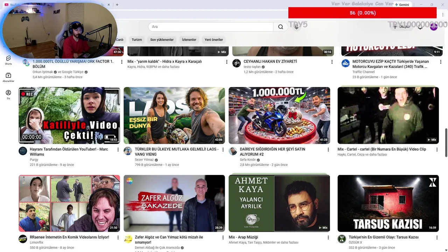This screenshot has height=252, width=448.
Task: Play the RRaenee collage thumbnail
Action: [69, 203]
